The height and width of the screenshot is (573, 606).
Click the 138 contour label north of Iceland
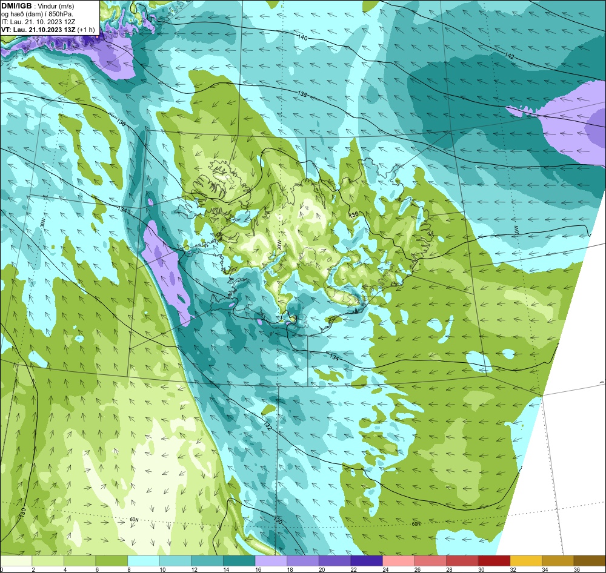[302, 94]
